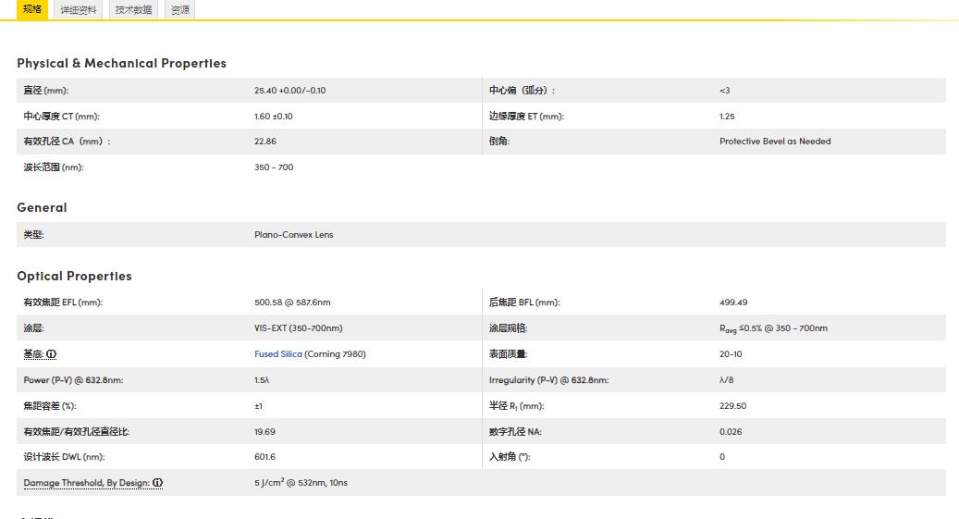Open the 技术数据 tab
Screen dimensions: 959x519
pyautogui.click(x=133, y=10)
